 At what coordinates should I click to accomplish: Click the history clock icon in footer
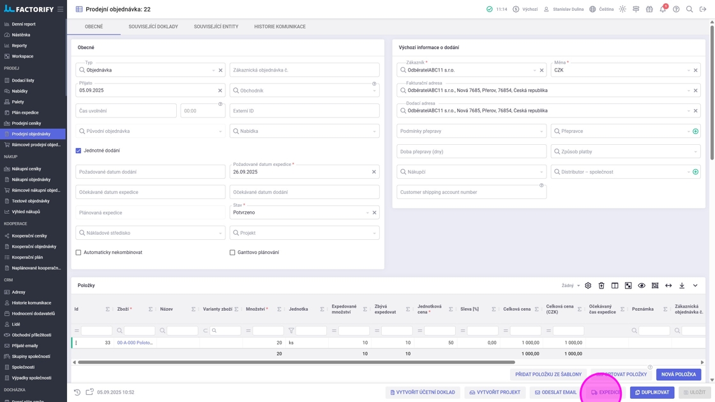[x=77, y=392]
